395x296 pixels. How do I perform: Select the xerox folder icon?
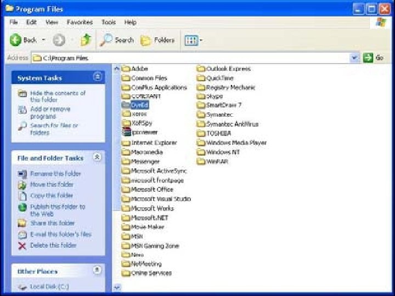tap(127, 114)
